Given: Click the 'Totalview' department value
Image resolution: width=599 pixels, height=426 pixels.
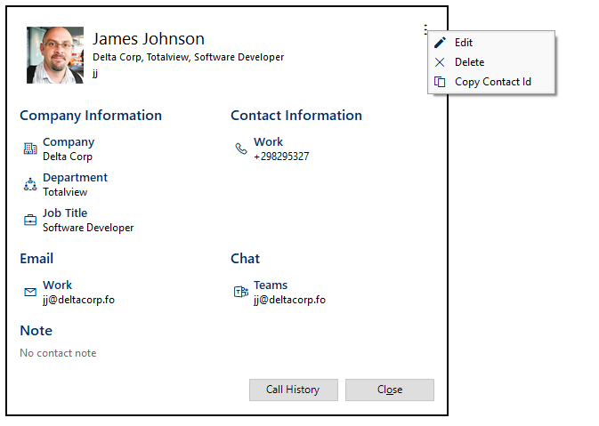Looking at the screenshot, I should pos(65,192).
